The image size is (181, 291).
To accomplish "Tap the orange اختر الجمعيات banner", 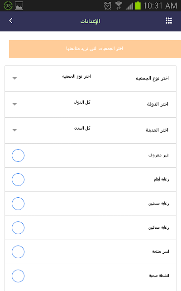I will tap(95, 49).
